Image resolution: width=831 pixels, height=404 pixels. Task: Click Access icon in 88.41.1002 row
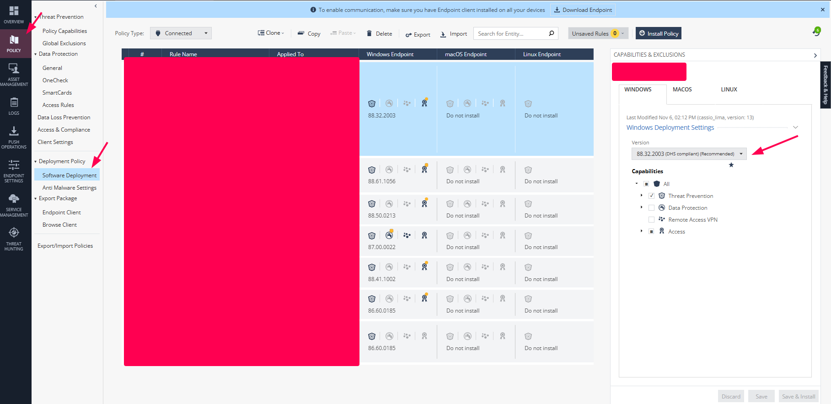pyautogui.click(x=424, y=267)
